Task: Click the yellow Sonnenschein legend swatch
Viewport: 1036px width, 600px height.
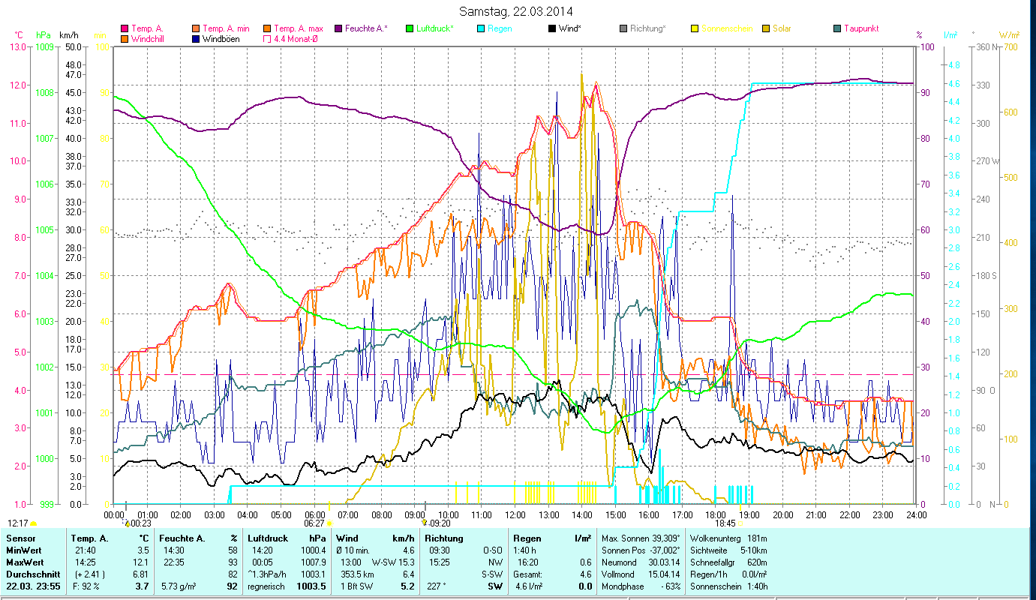Action: 695,29
